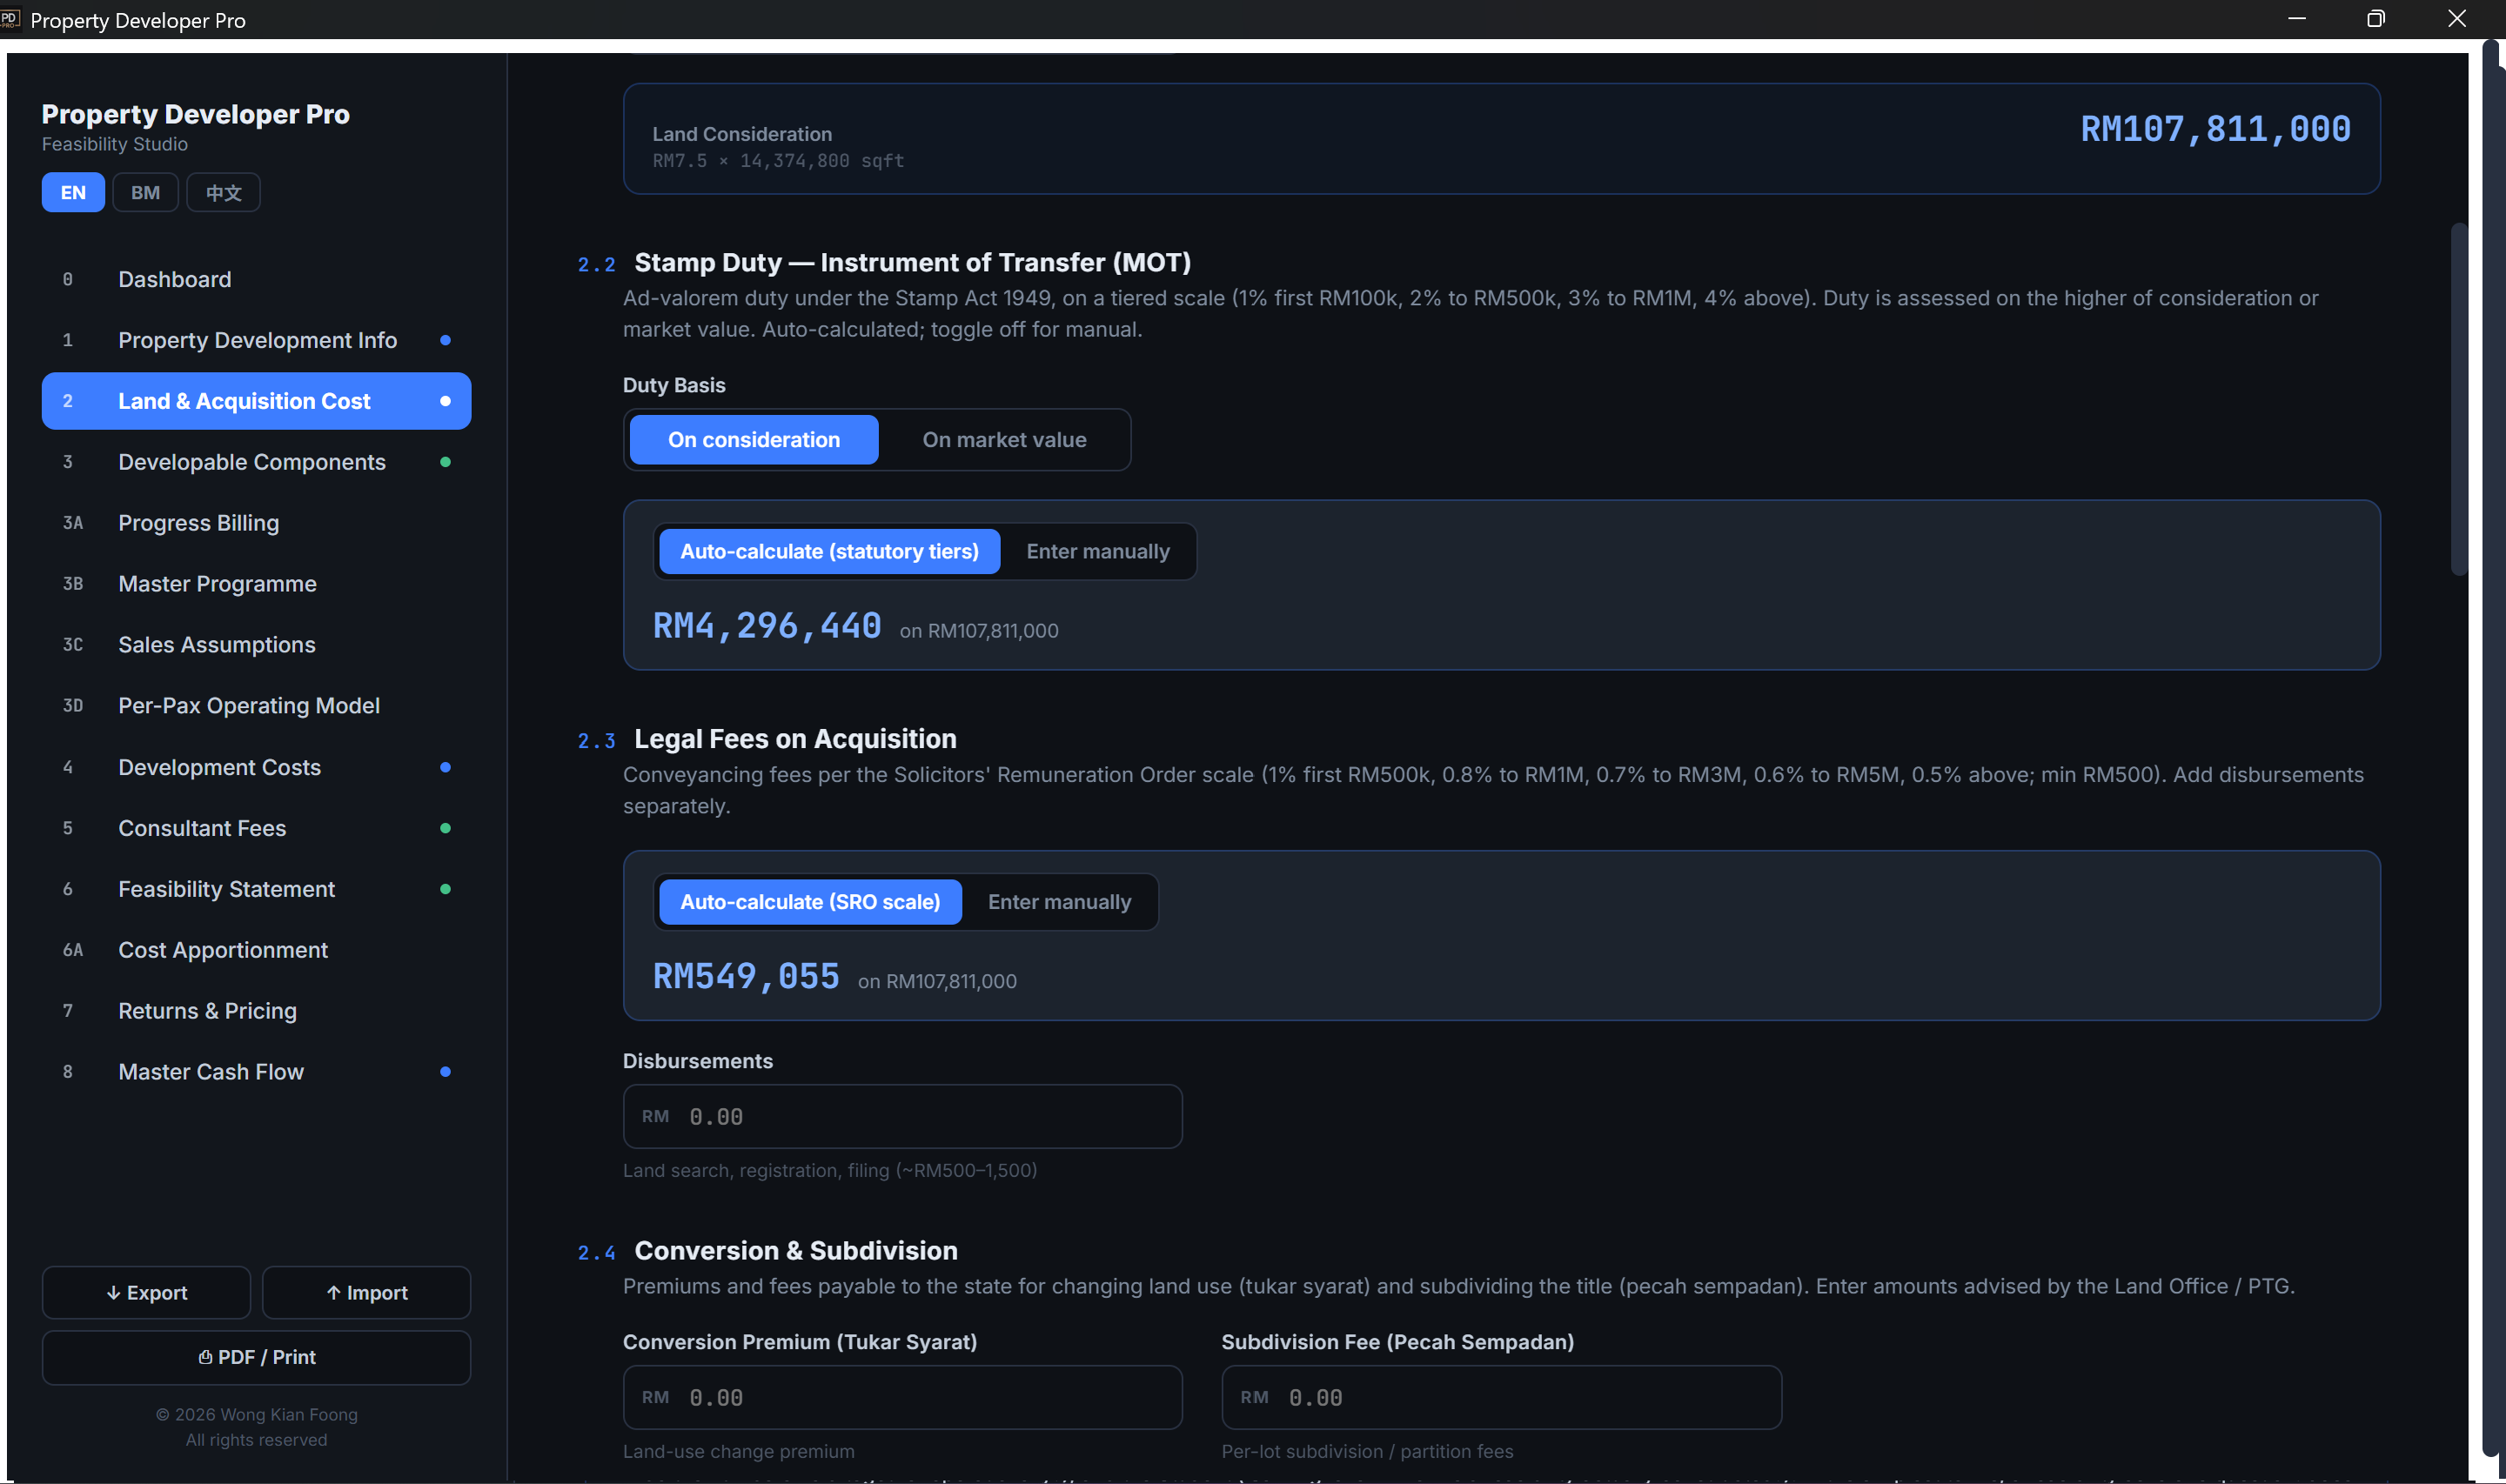Go to Sales Assumptions
The image size is (2506, 1484).
[256, 645]
